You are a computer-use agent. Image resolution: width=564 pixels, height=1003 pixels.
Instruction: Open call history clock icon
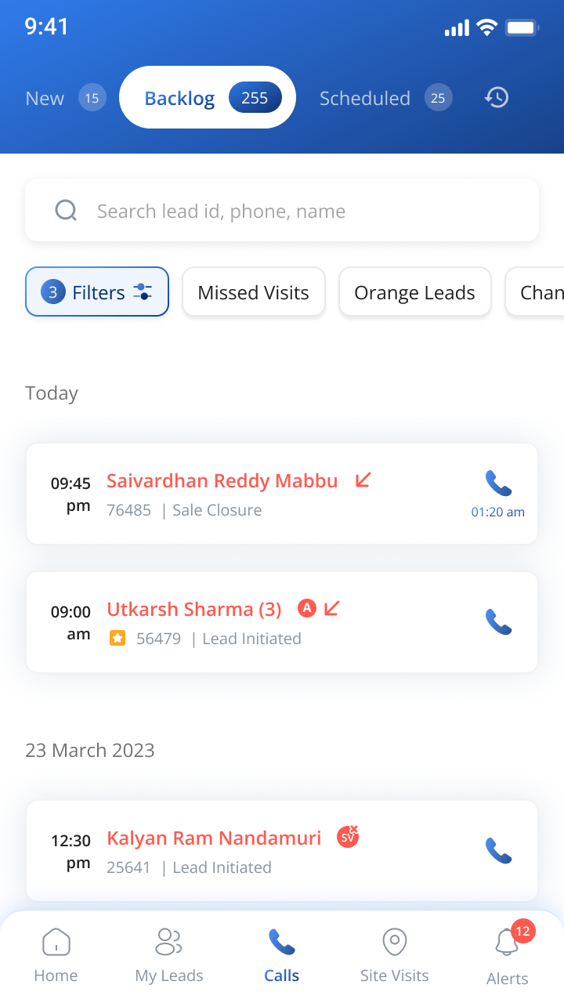[x=497, y=98]
